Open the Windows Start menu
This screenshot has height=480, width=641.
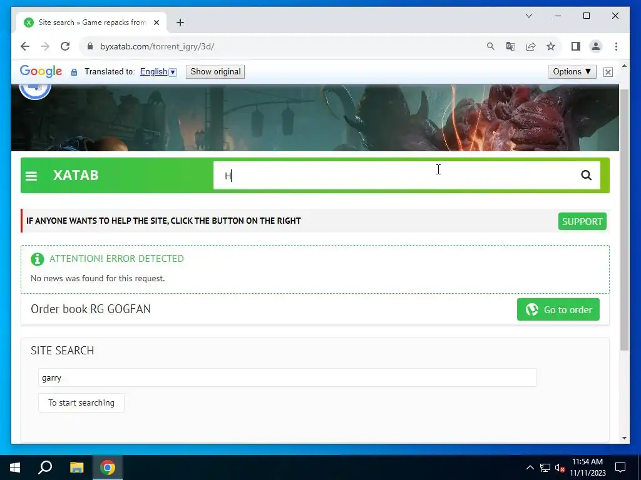[x=15, y=467]
